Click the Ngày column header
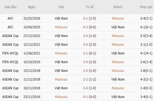The height and width of the screenshot is (101, 154). point(32,7)
